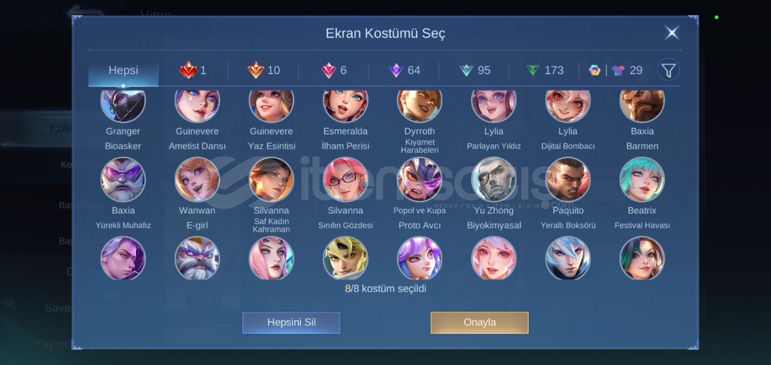Image resolution: width=771 pixels, height=365 pixels.
Task: Open the red-gem tier tab showing 1
Action: 193,70
